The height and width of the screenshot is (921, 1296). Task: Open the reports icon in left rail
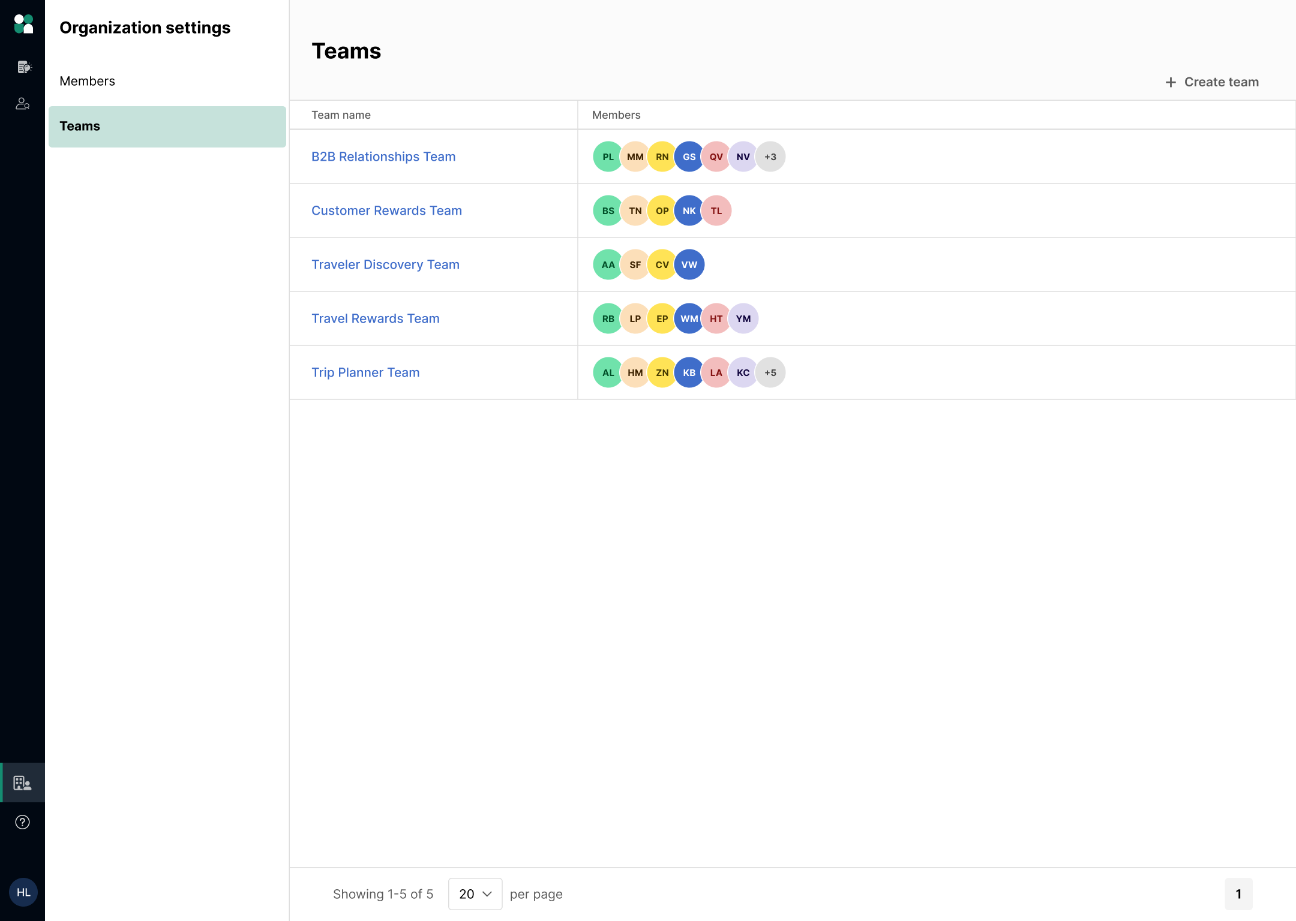pos(23,67)
